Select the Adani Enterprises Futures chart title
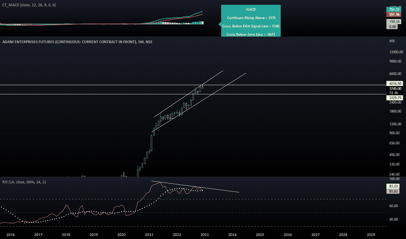 click(78, 42)
